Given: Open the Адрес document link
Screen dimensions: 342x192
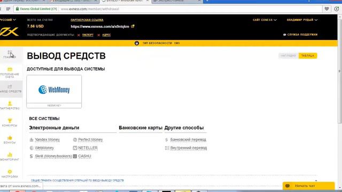Looking at the screenshot, I should point(106,35).
